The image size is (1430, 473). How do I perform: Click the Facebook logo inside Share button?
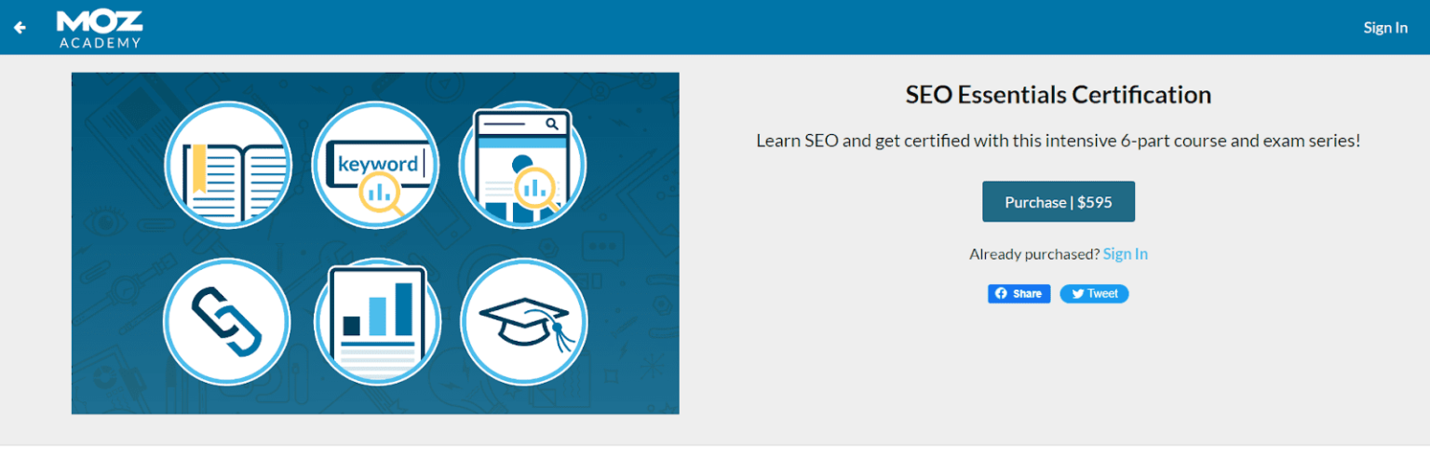1001,293
